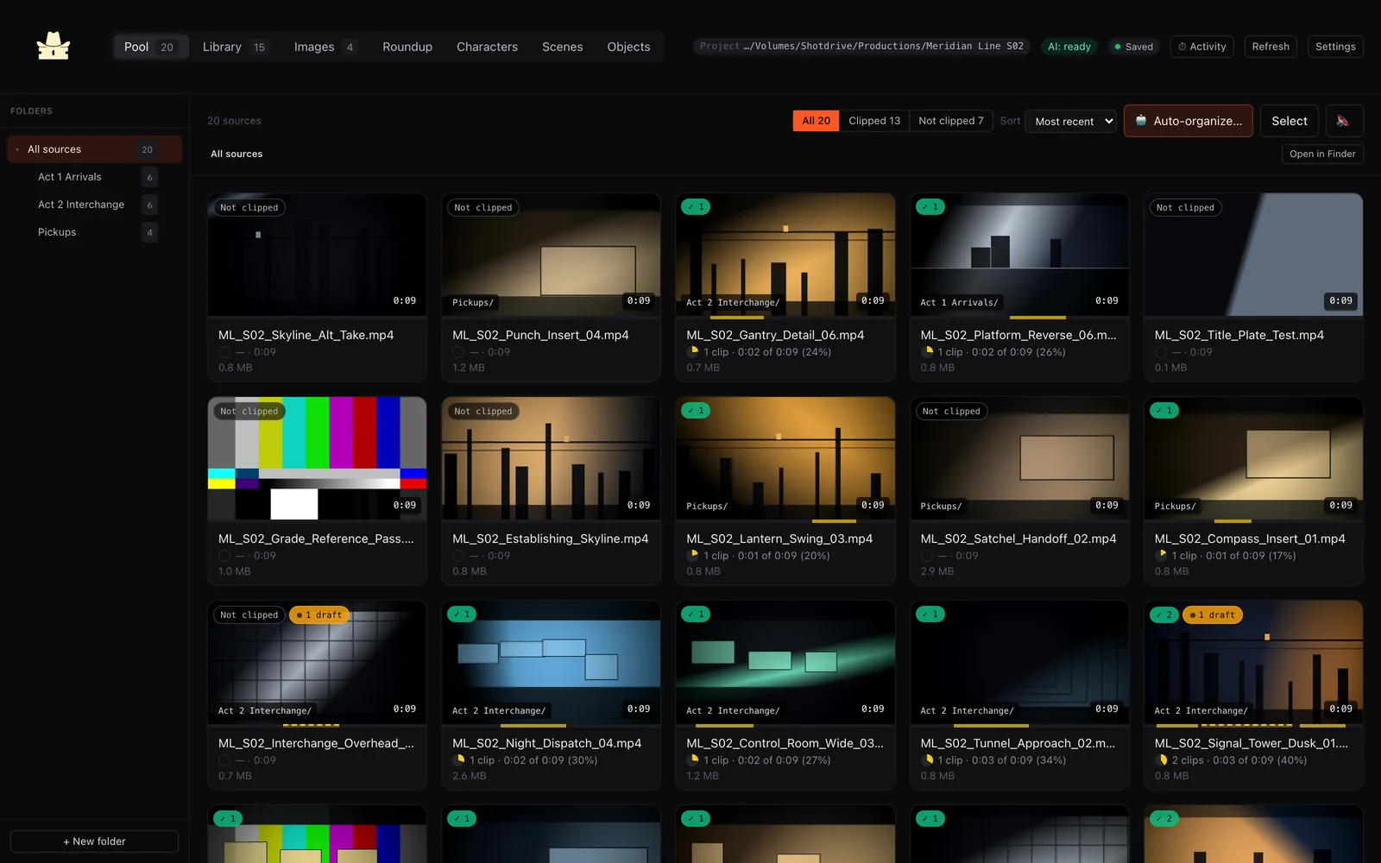Screen dimensions: 1381x863
Task: Click the green check badge on Compass Insert thumbnail
Action: click(x=1164, y=411)
